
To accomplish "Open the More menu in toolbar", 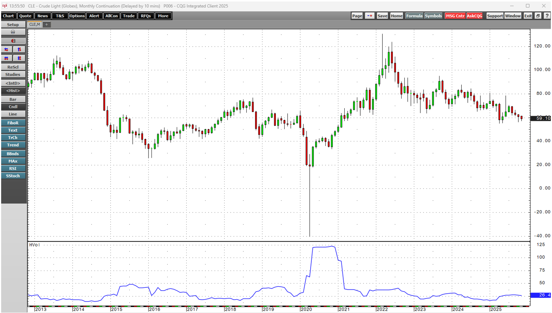I will coord(163,16).
